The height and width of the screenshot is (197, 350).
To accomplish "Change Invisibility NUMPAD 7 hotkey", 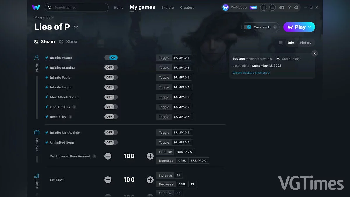I will click(x=182, y=117).
